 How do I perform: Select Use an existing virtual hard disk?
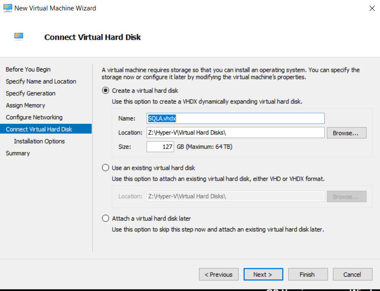coord(105,168)
